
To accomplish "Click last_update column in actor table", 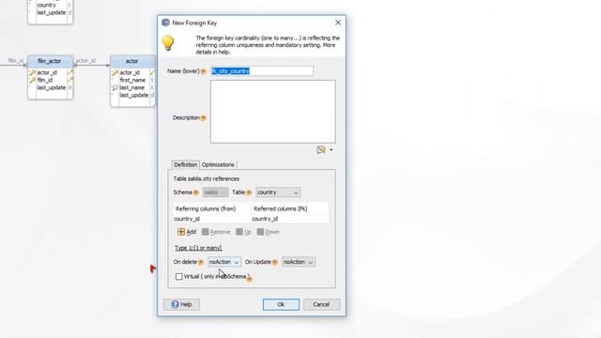I will pos(133,95).
